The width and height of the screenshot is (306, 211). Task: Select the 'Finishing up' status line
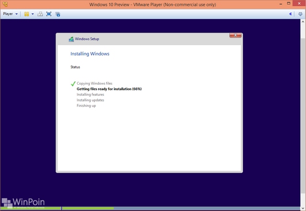86,106
